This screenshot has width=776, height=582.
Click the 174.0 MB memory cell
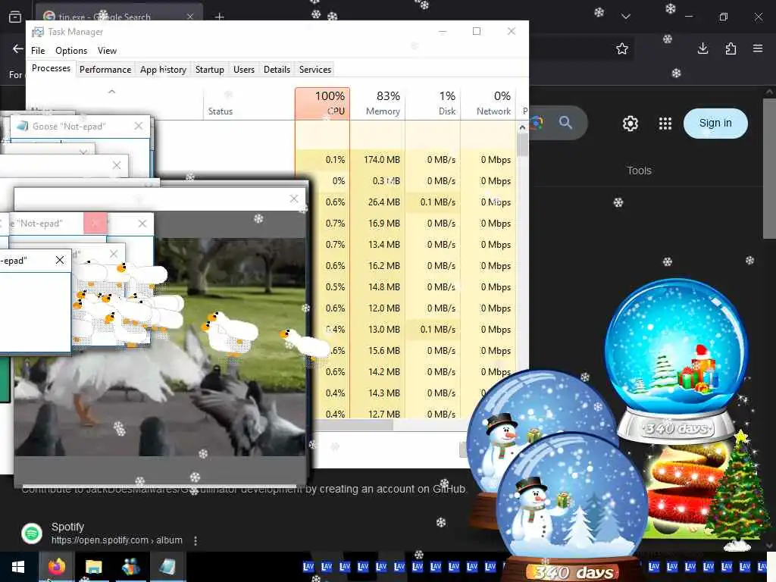pyautogui.click(x=377, y=160)
